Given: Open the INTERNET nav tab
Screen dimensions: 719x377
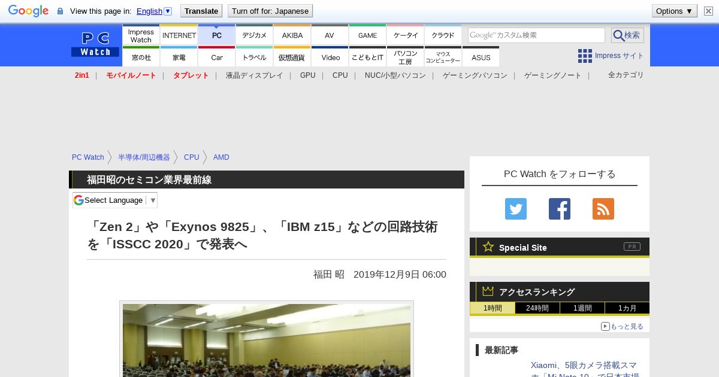Looking at the screenshot, I should (179, 35).
